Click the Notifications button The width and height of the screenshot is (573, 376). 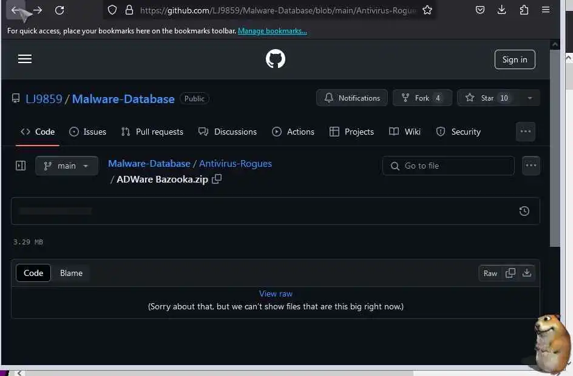352,98
